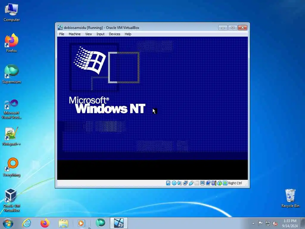Click the CPU virtualization status icon

pos(214,183)
